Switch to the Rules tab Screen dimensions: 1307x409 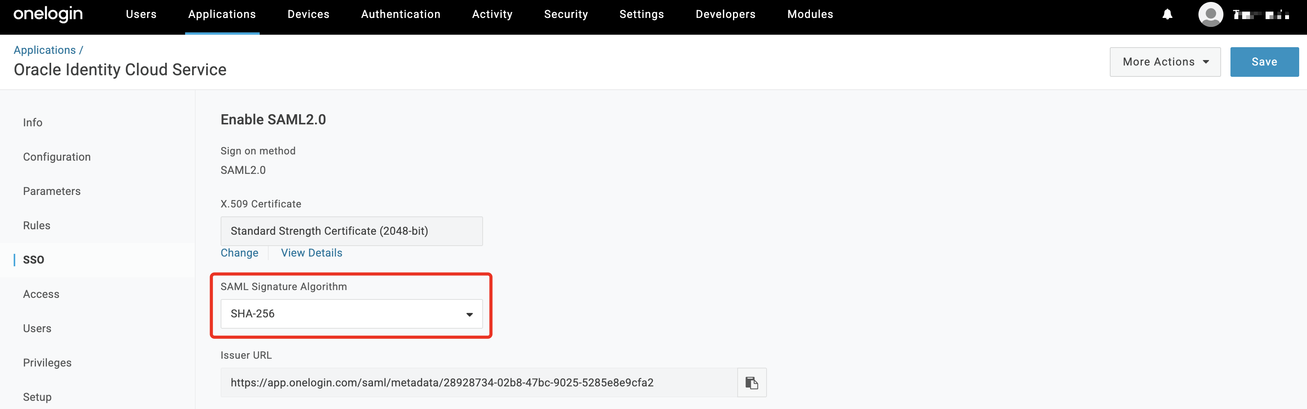click(x=37, y=225)
